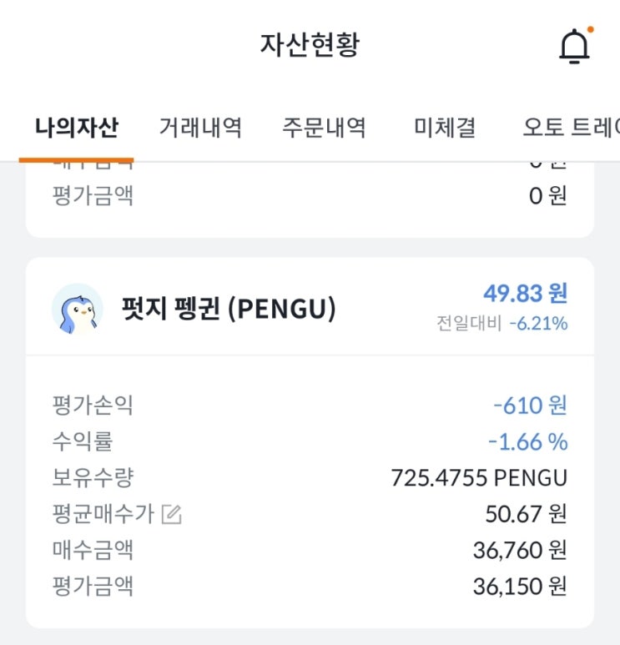Select the 매수금액 36,760 원 value

pos(520,551)
